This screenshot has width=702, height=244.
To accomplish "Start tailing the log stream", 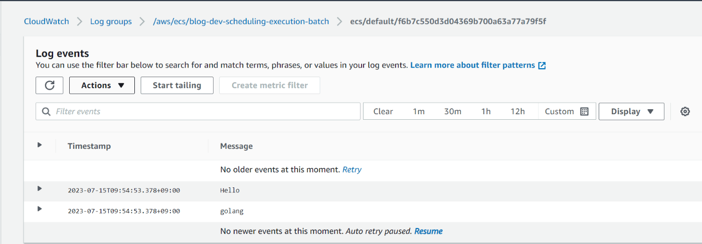I will [x=177, y=85].
